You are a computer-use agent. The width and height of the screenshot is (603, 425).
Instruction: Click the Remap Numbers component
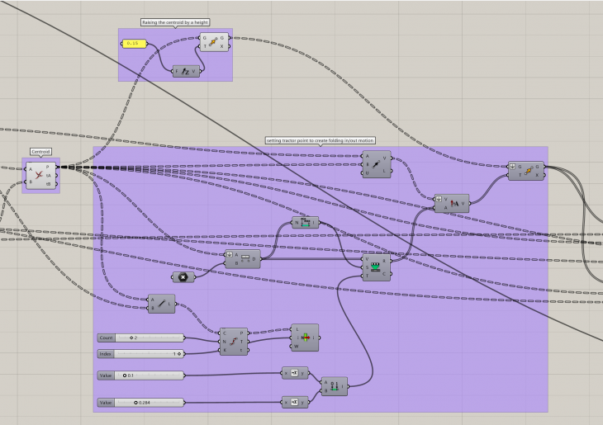[377, 267]
